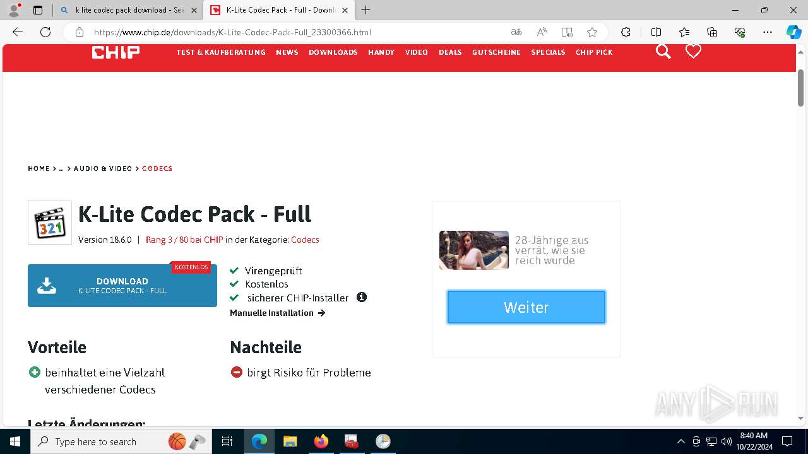This screenshot has height=454, width=808.
Task: Open the red Codecs breadcrumb
Action: tap(157, 168)
